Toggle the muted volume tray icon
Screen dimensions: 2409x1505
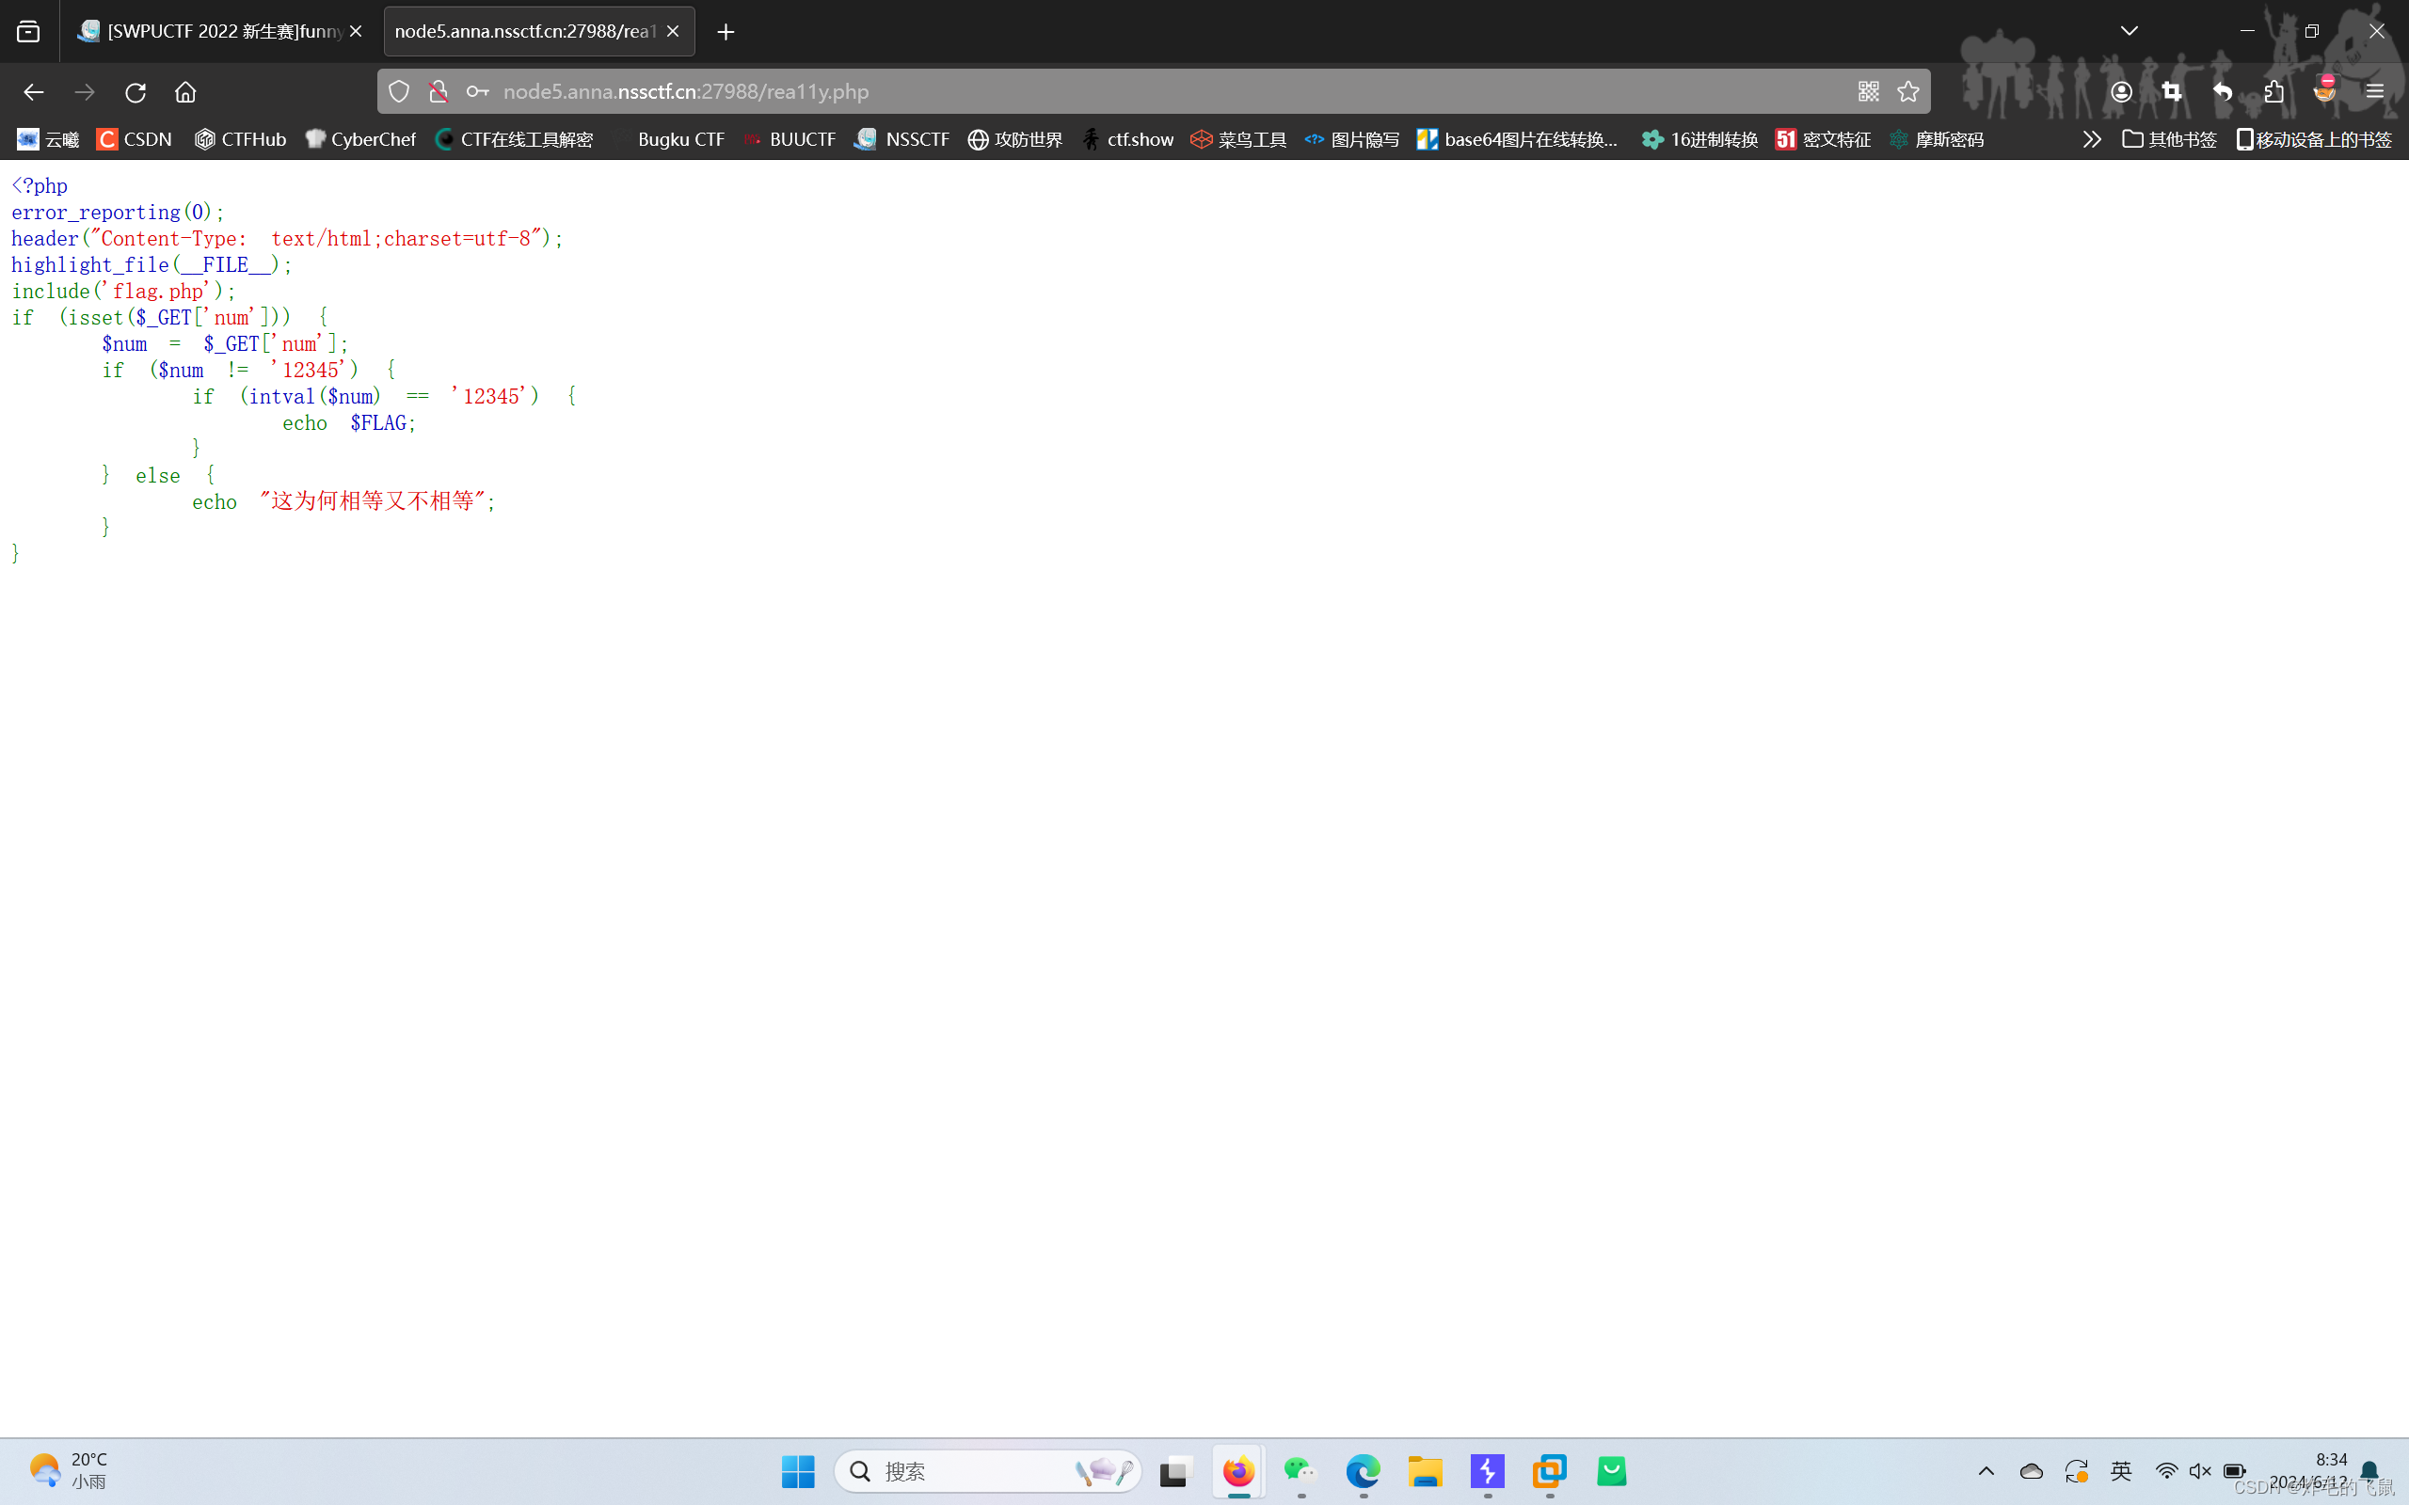coord(2200,1470)
